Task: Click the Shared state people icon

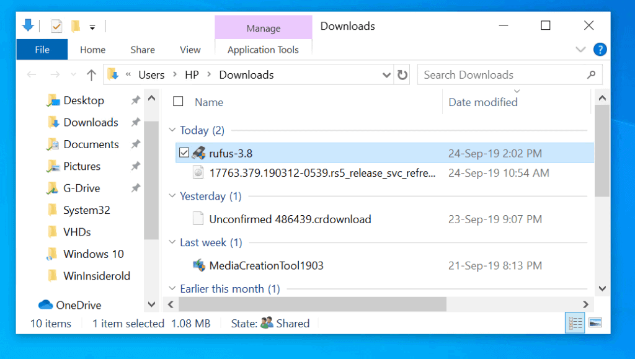Action: [267, 322]
